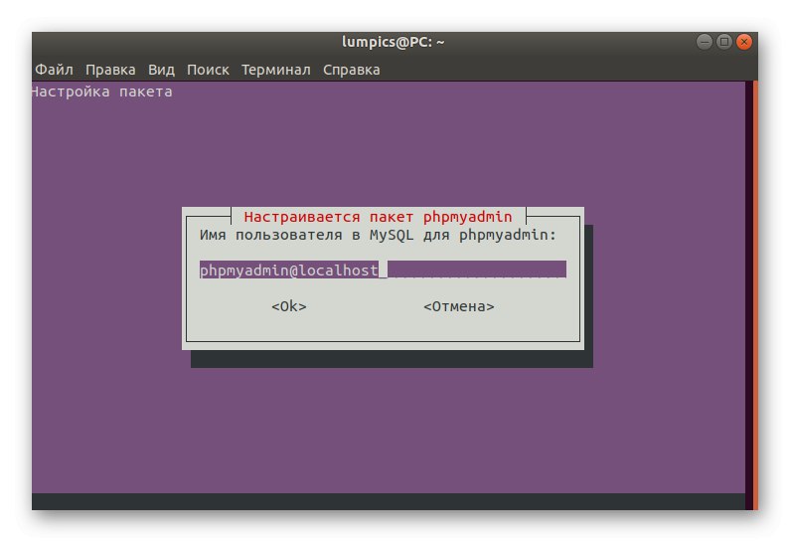Confirm with the <Ok> button
The width and height of the screenshot is (790, 542).
[x=289, y=306]
